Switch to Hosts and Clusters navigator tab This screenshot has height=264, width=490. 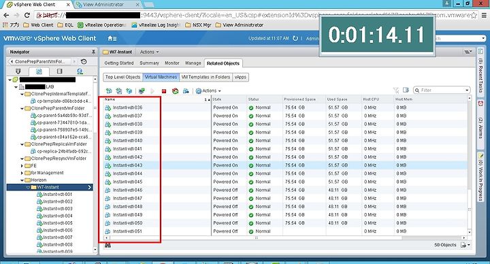click(18, 71)
